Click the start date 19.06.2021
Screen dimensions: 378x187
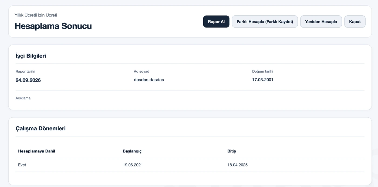[133, 165]
